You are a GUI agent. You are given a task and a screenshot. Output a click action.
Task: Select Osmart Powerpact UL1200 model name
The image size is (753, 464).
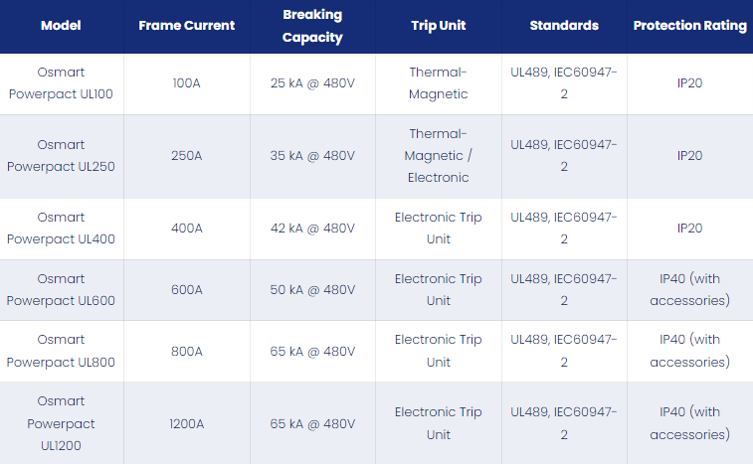(61, 423)
